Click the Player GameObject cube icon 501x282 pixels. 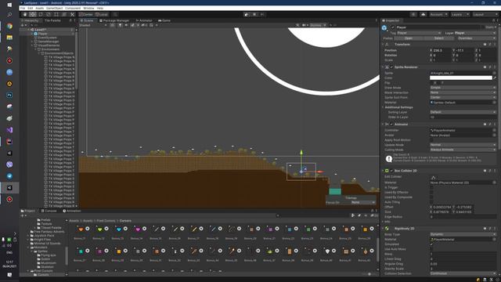(384, 28)
